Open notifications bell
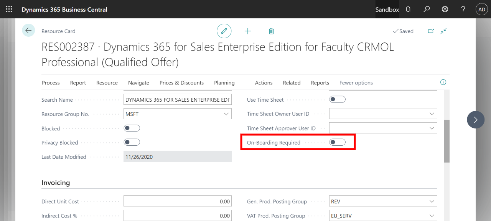The image size is (491, 221). click(408, 9)
